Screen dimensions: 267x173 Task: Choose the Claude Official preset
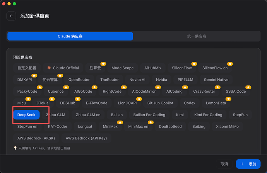pyautogui.click(x=63, y=68)
